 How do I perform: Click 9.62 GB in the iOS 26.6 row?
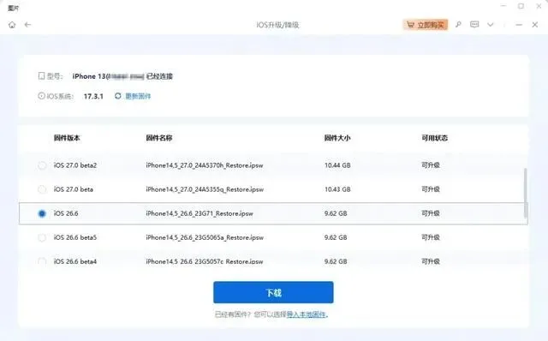[336, 213]
